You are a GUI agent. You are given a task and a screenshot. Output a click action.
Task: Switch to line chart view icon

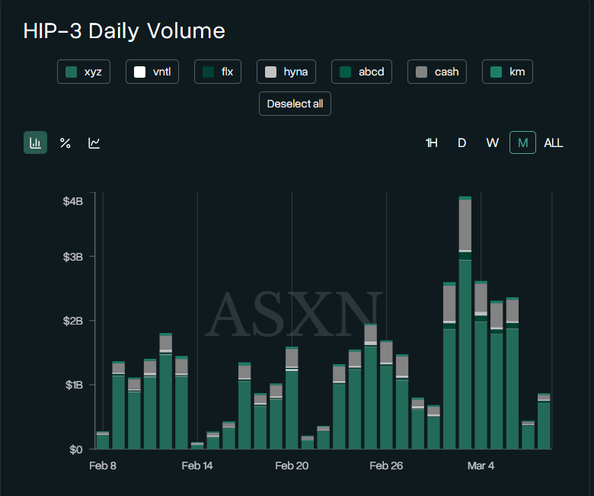pos(94,142)
